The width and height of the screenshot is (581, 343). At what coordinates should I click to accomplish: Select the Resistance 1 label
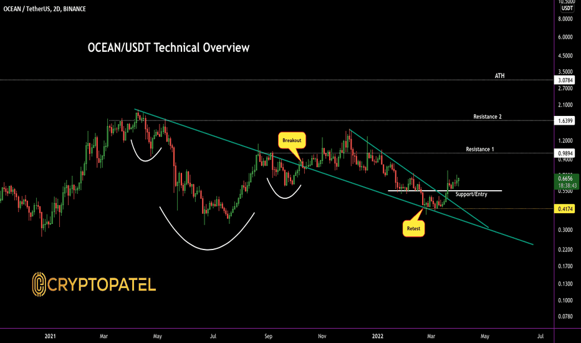click(x=480, y=149)
